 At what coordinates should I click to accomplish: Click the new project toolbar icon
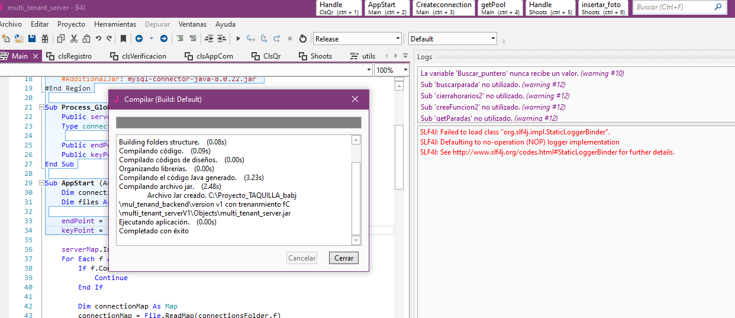6,38
